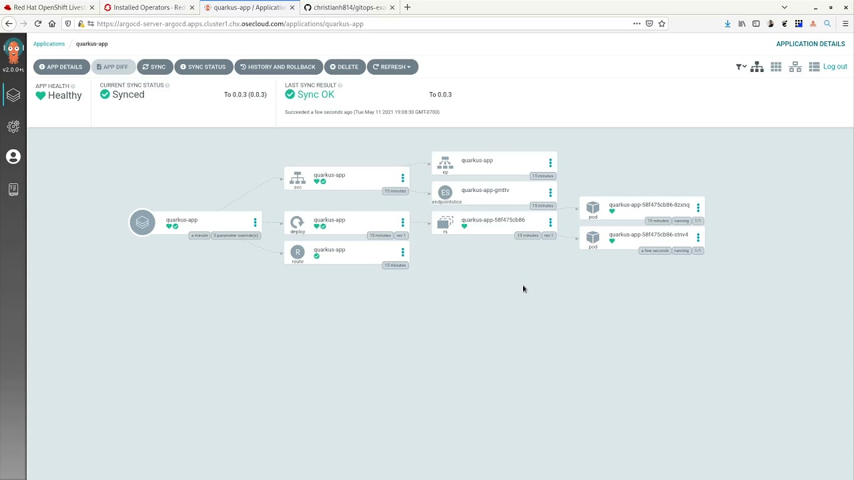Open kebab menu of quarkus-app deploy node
Viewport: 854px width, 480px height.
click(402, 223)
